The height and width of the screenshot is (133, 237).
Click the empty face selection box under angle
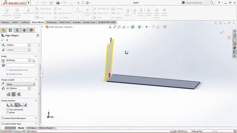point(21,65)
